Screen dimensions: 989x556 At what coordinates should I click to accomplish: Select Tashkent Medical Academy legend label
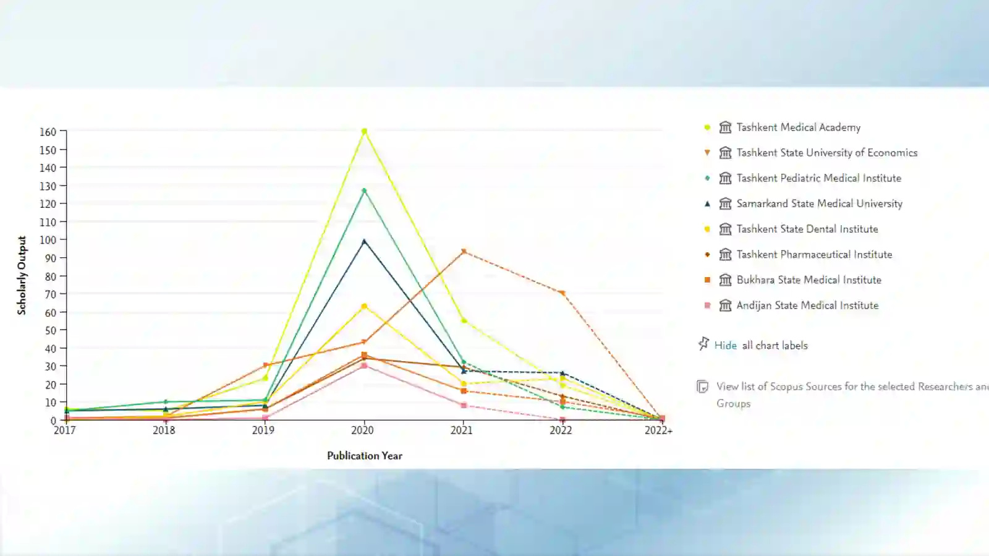point(799,127)
